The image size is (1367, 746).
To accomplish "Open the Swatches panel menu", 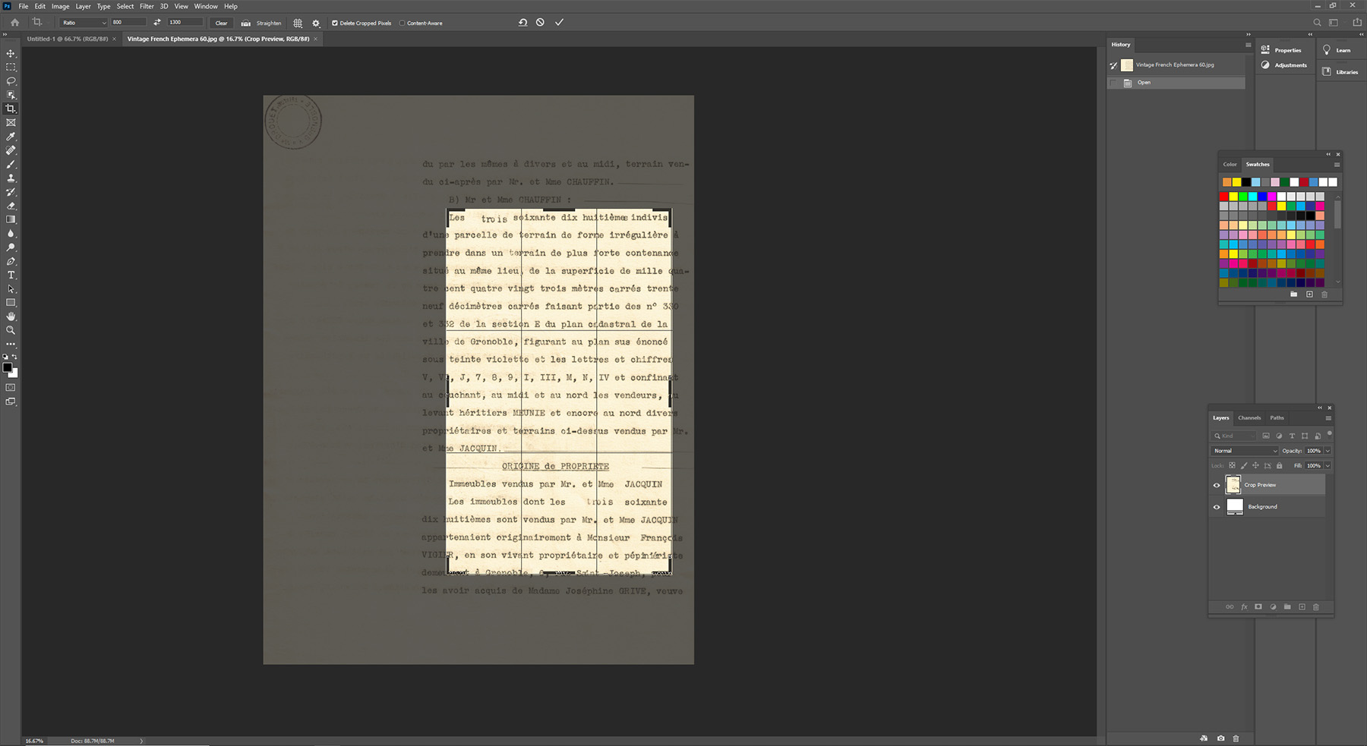I will click(1337, 165).
